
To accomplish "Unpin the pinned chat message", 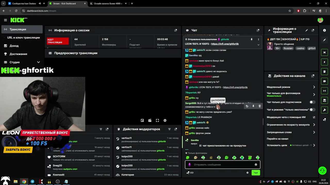I will pyautogui.click(x=252, y=39).
